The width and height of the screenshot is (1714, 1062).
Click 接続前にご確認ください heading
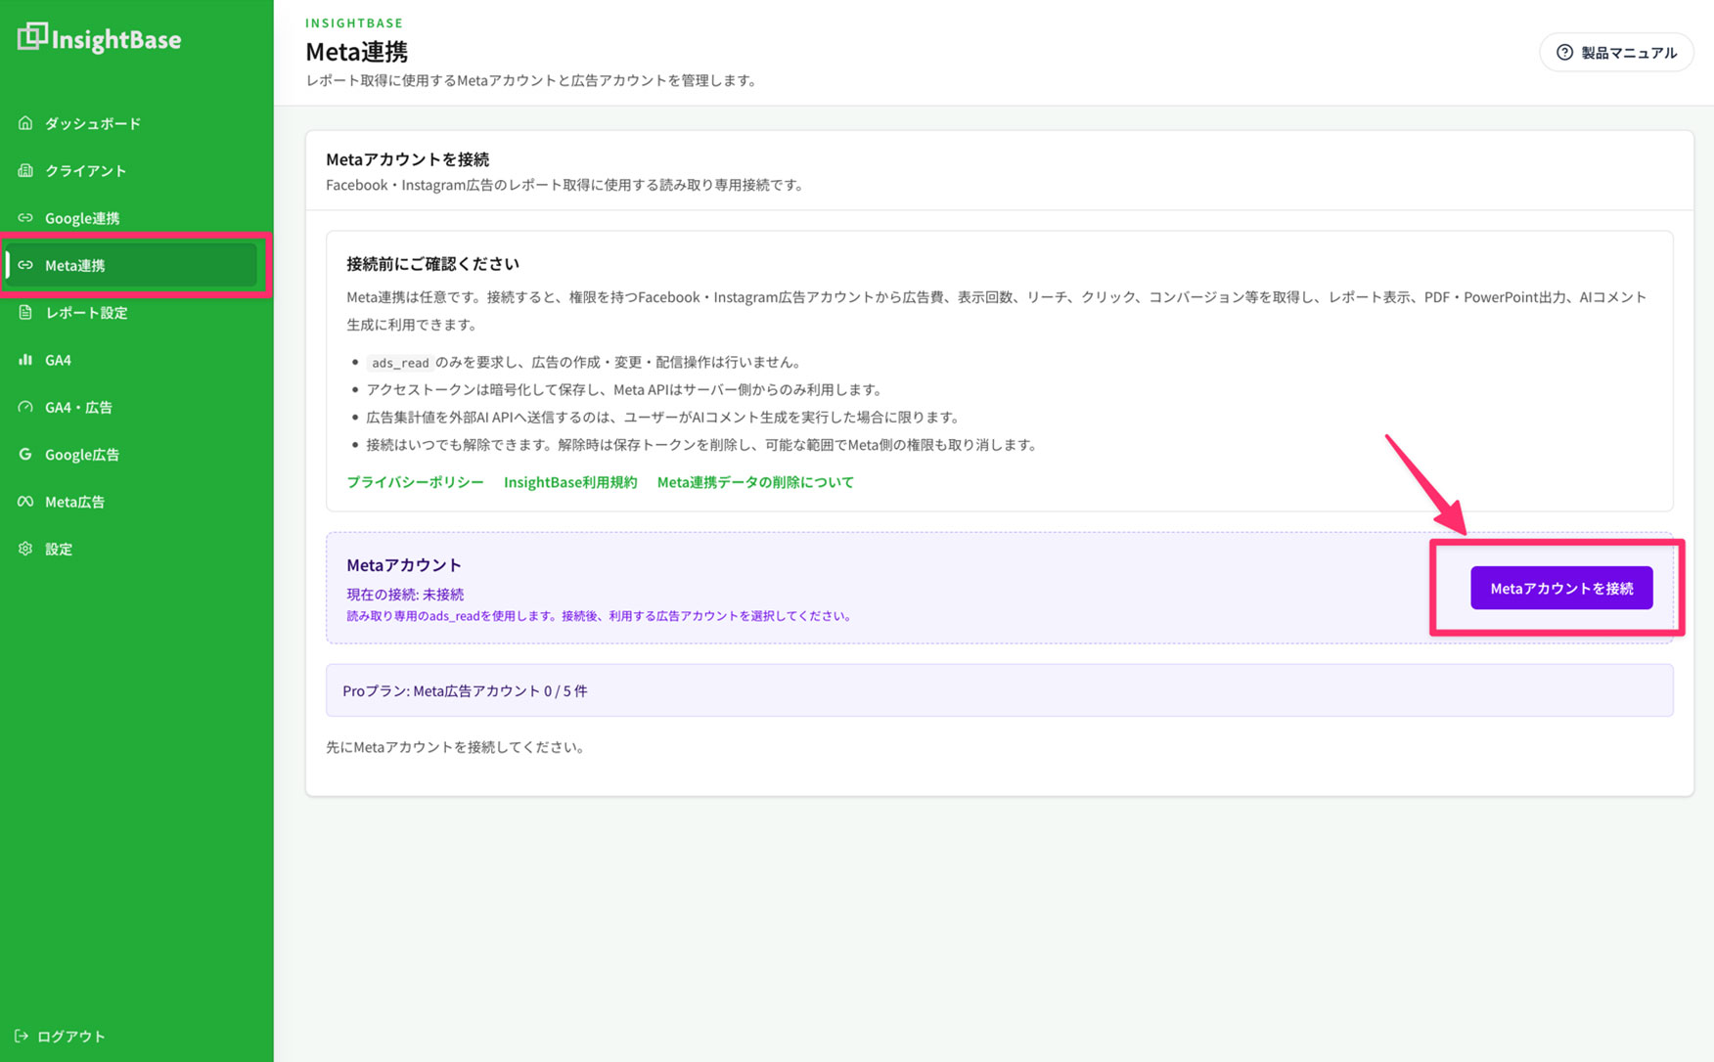point(432,264)
